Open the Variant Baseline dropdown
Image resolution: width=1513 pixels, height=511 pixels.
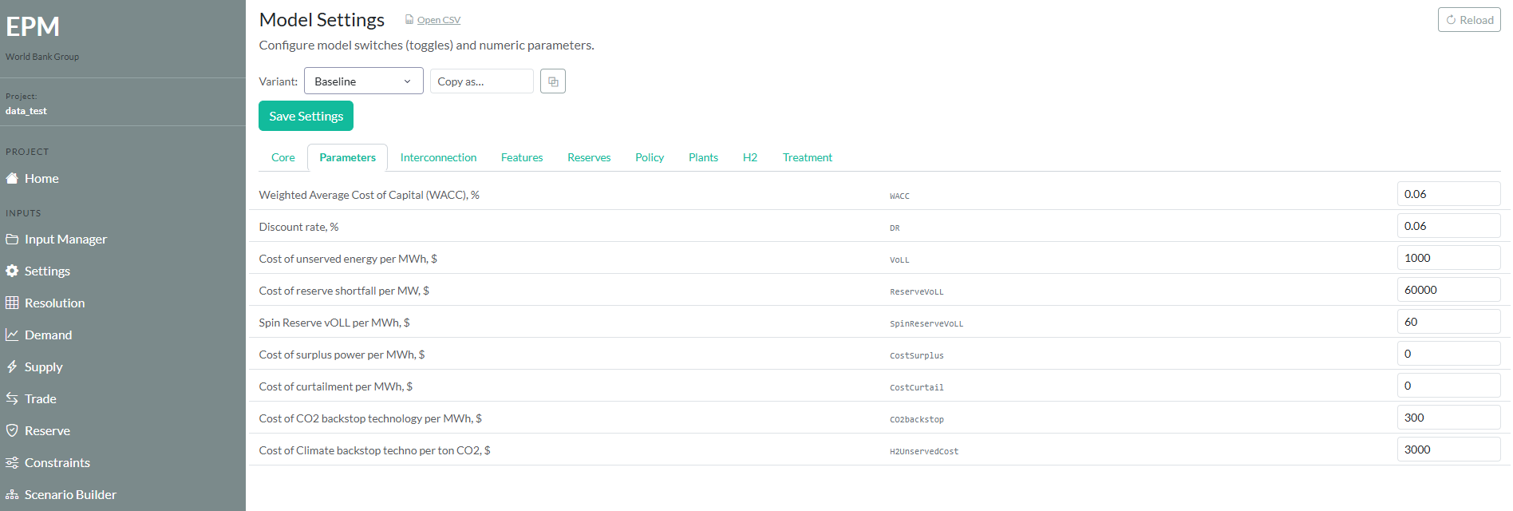pos(363,81)
